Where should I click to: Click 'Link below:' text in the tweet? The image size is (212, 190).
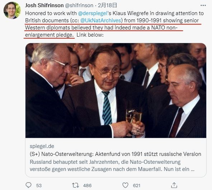(90, 35)
